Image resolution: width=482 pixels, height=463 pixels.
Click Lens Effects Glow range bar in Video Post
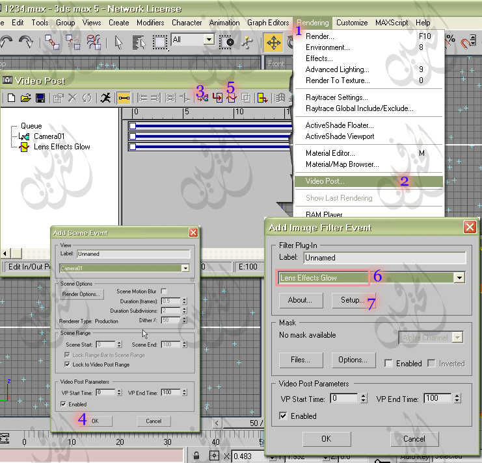pyautogui.click(x=211, y=147)
